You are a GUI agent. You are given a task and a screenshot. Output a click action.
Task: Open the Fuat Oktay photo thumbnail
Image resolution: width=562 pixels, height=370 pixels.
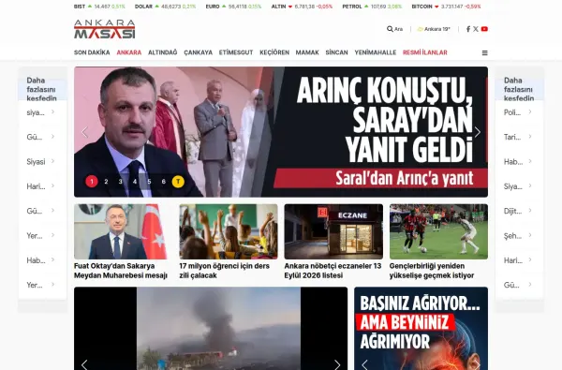[x=121, y=231]
